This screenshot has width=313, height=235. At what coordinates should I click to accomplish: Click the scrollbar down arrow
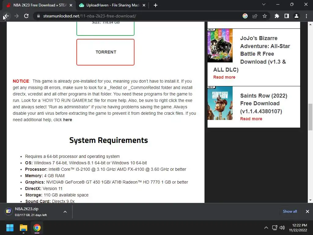coord(310,200)
